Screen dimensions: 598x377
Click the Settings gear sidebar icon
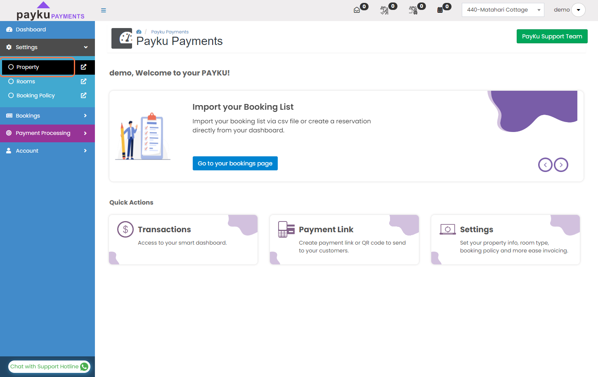click(x=9, y=47)
